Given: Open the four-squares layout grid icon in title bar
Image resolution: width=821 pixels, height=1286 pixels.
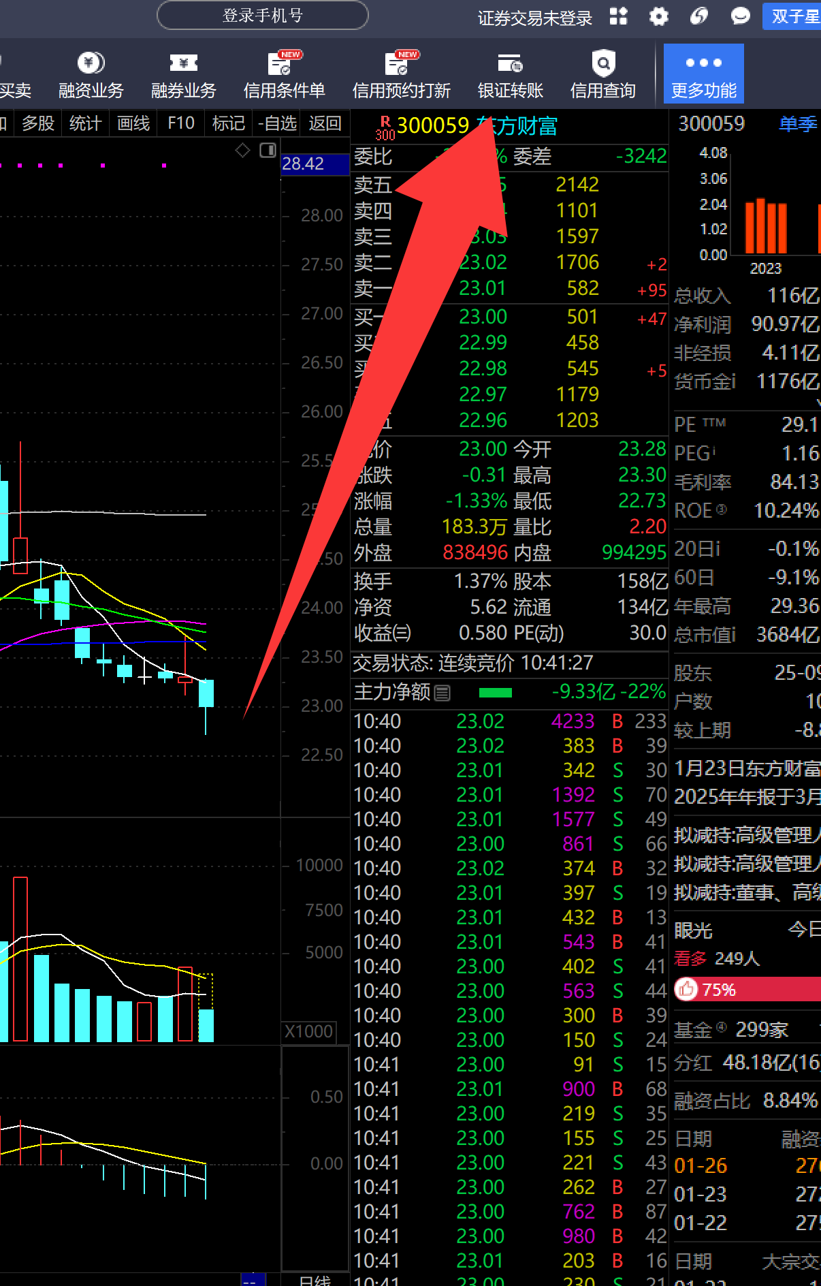Looking at the screenshot, I should point(618,16).
